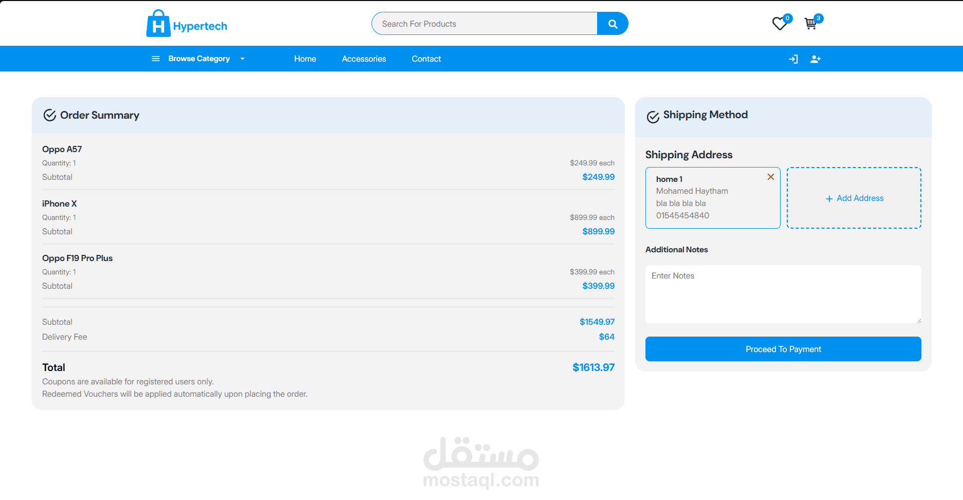
Task: Click the iPhone X product name
Action: pos(60,203)
